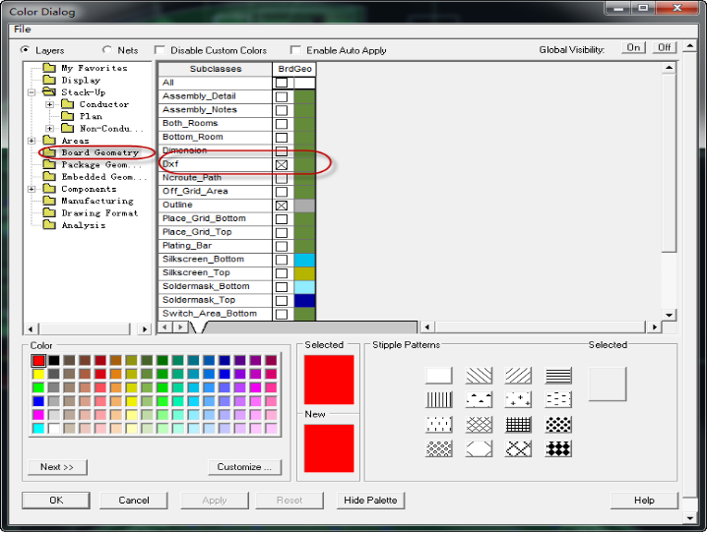Toggle Silkscreen_Top visibility checkbox
The width and height of the screenshot is (707, 533).
coord(282,273)
